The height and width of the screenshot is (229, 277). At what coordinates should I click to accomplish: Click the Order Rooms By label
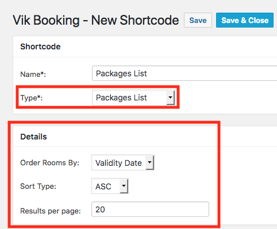pyautogui.click(x=49, y=163)
